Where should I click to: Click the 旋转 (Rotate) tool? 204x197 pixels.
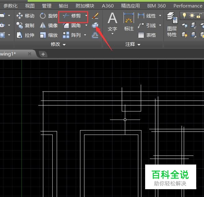(49, 16)
